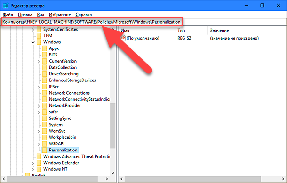This screenshot has width=287, height=183.
Task: Click the Windows Defender folder icon
Action: pyautogui.click(x=39, y=163)
